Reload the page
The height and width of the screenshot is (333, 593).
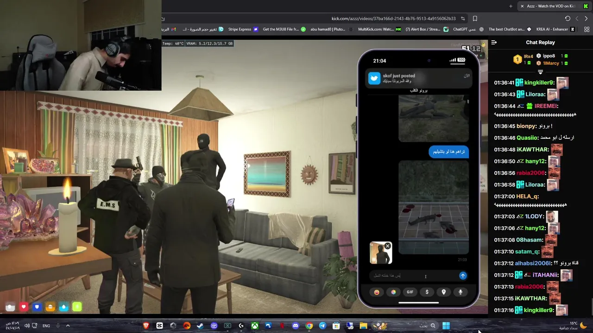click(568, 18)
